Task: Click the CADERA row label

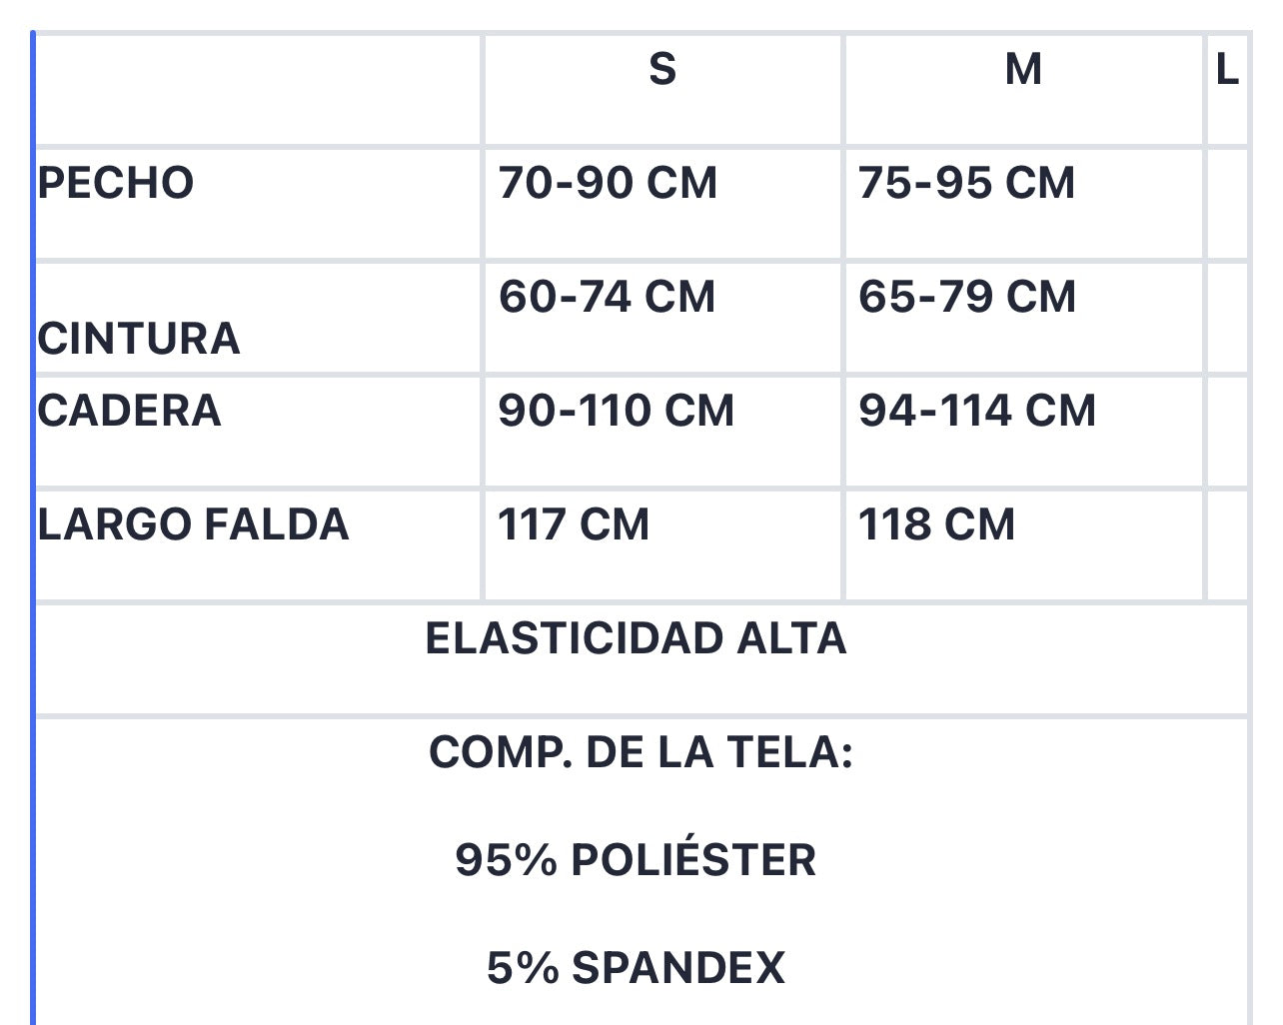Action: [129, 412]
